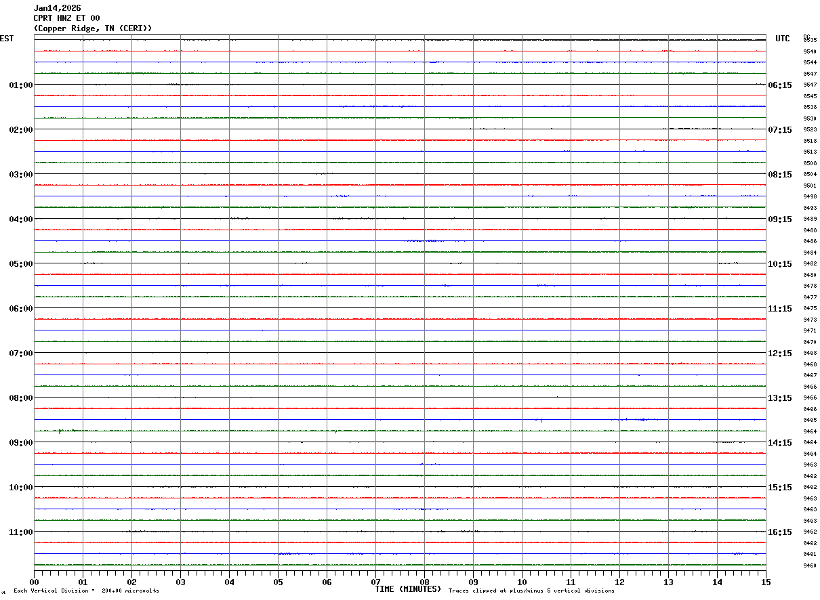Viewport: 820px width, 600px height.
Task: Click the DC offset value "9461"
Action: coord(810,554)
